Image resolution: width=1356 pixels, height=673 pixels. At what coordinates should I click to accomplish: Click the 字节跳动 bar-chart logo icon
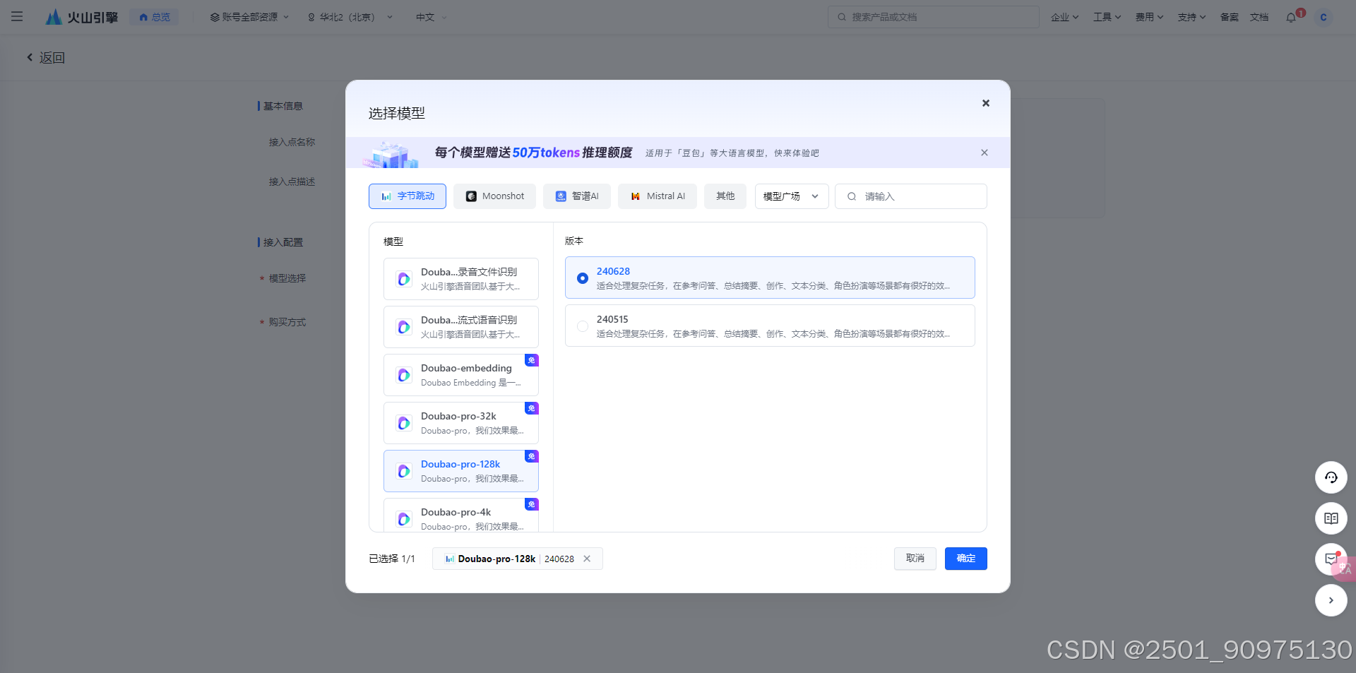386,196
